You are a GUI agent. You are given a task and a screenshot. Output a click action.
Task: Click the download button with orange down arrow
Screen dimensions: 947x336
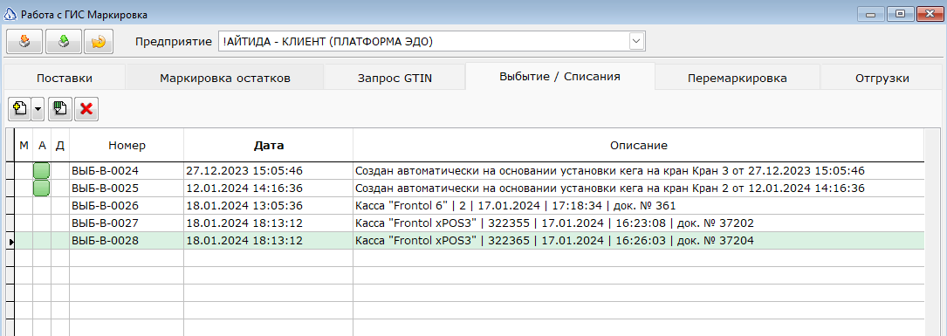(24, 42)
